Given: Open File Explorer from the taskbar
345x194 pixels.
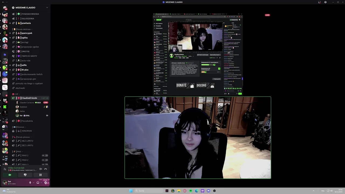Looking at the screenshot, I should click(x=179, y=191).
